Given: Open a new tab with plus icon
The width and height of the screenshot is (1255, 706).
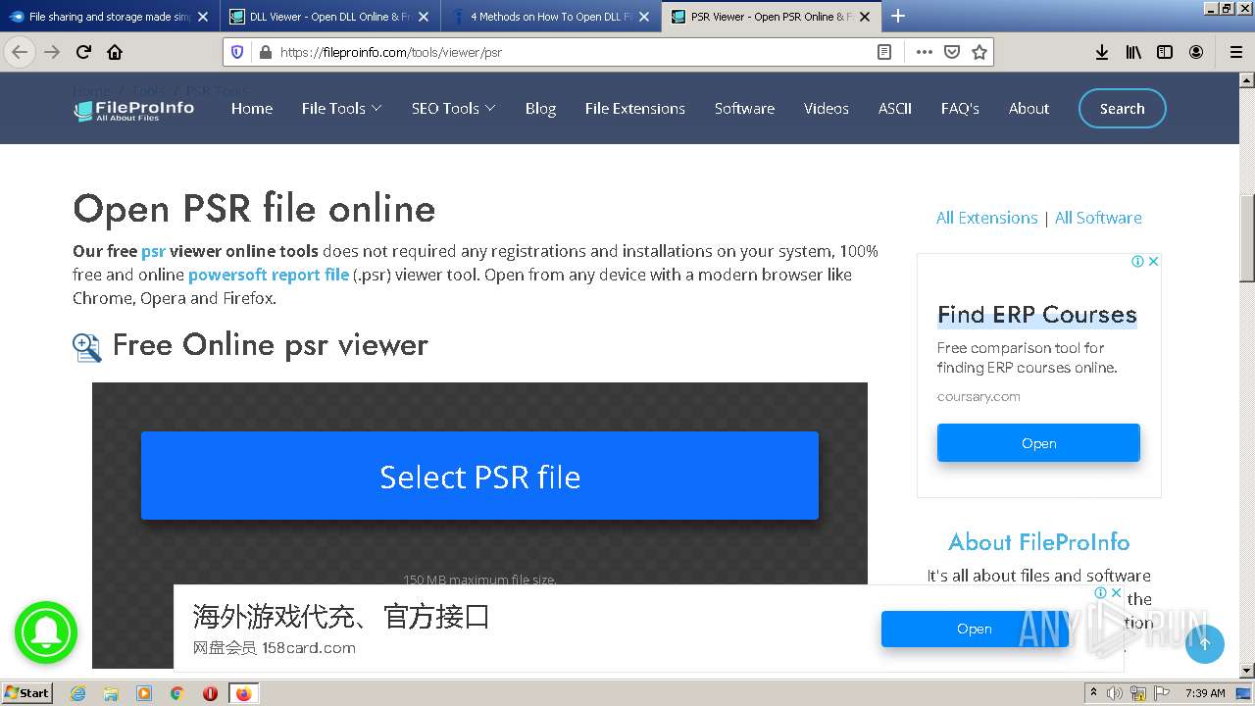Looking at the screenshot, I should (898, 16).
